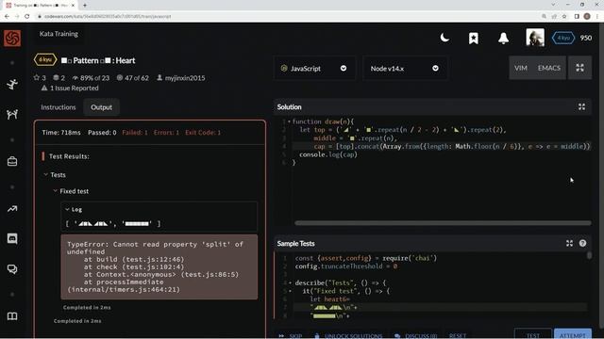Open the Node v14.x version dropdown
The height and width of the screenshot is (339, 604).
(405, 69)
